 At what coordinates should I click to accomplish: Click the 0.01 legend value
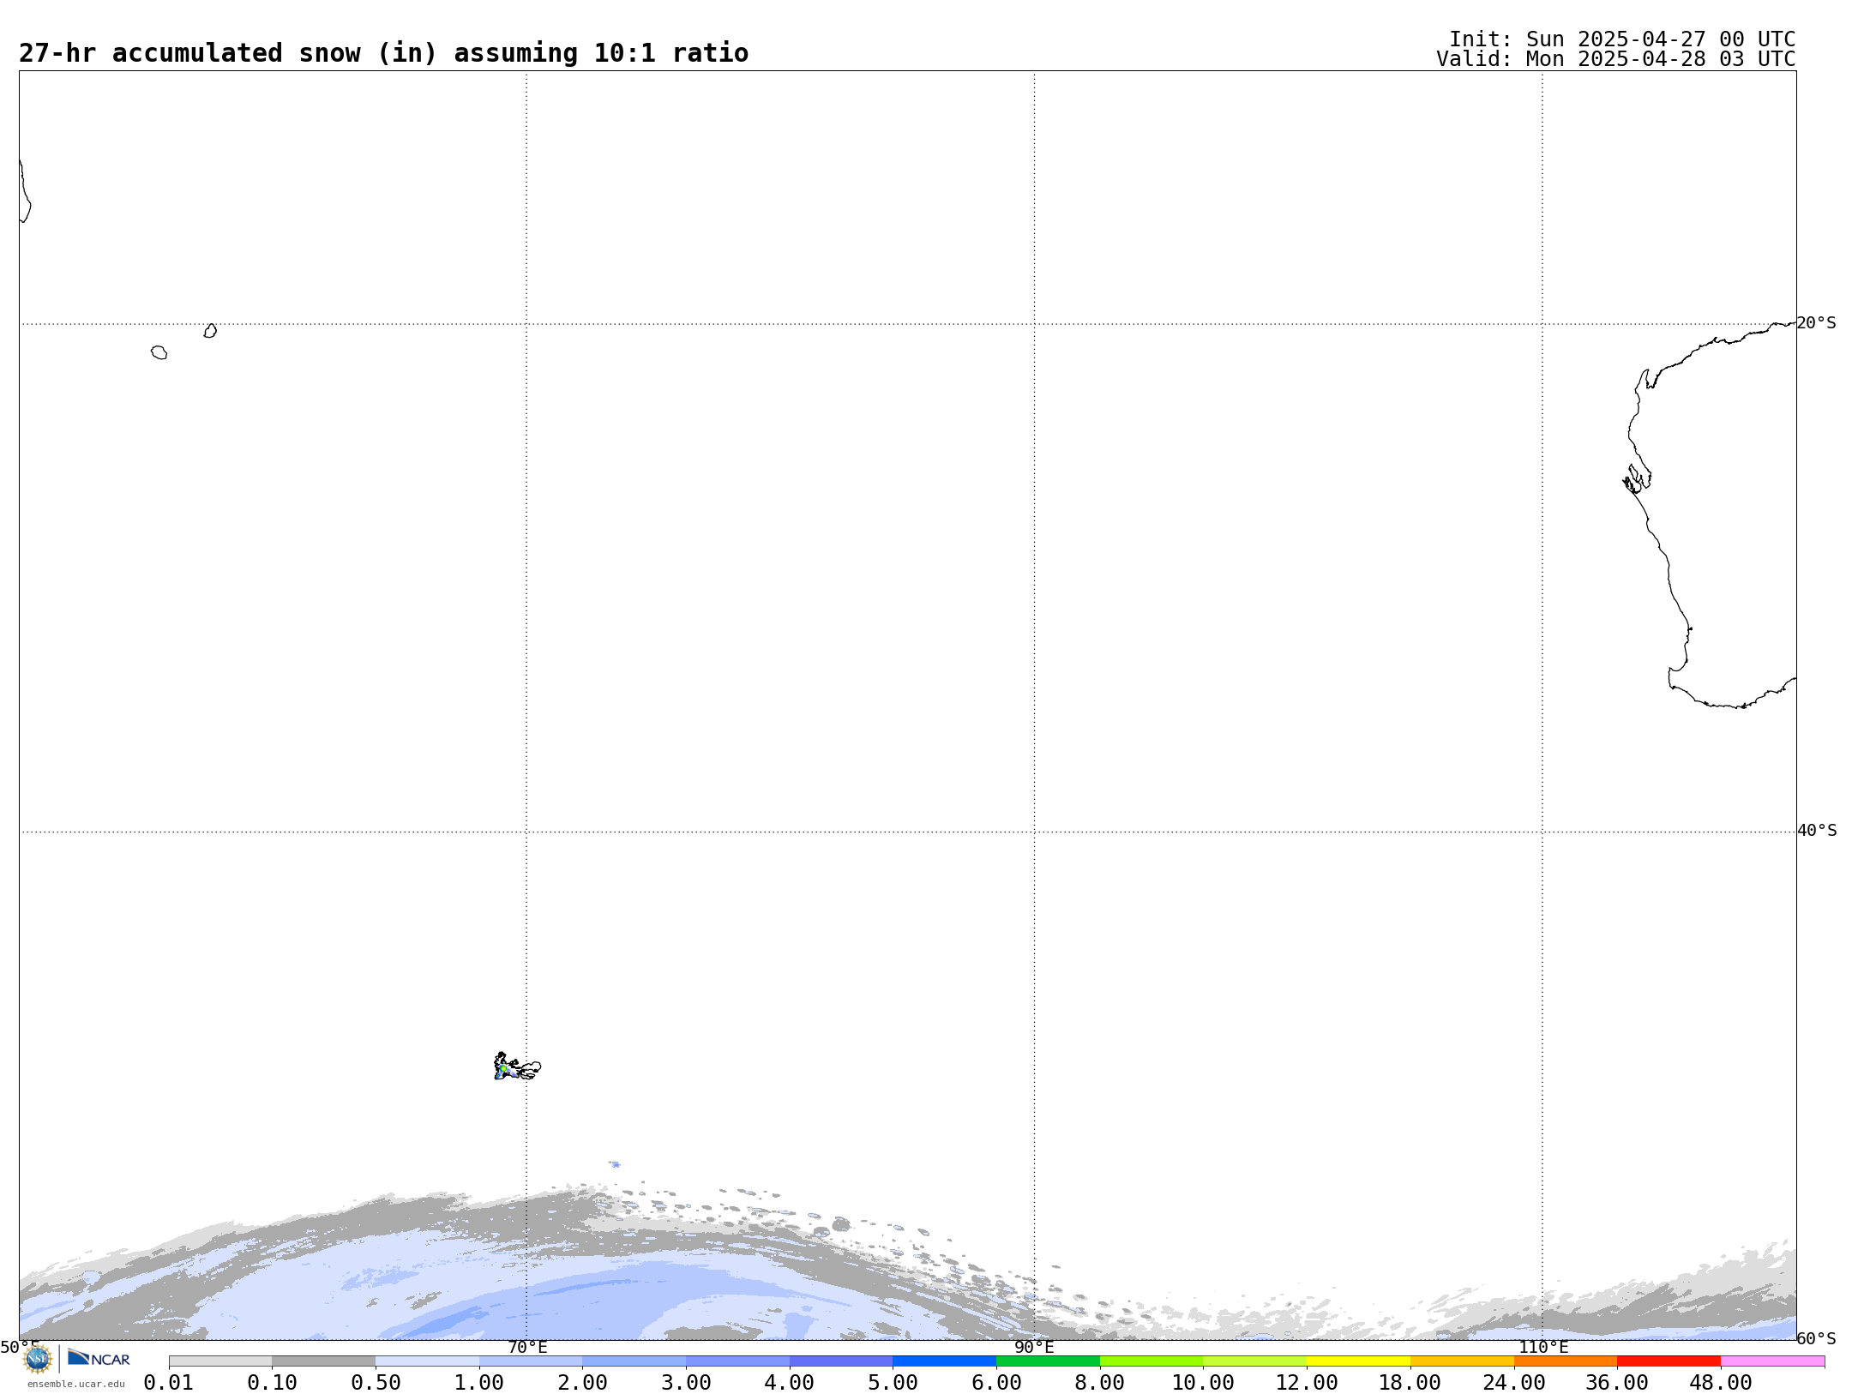click(x=169, y=1383)
